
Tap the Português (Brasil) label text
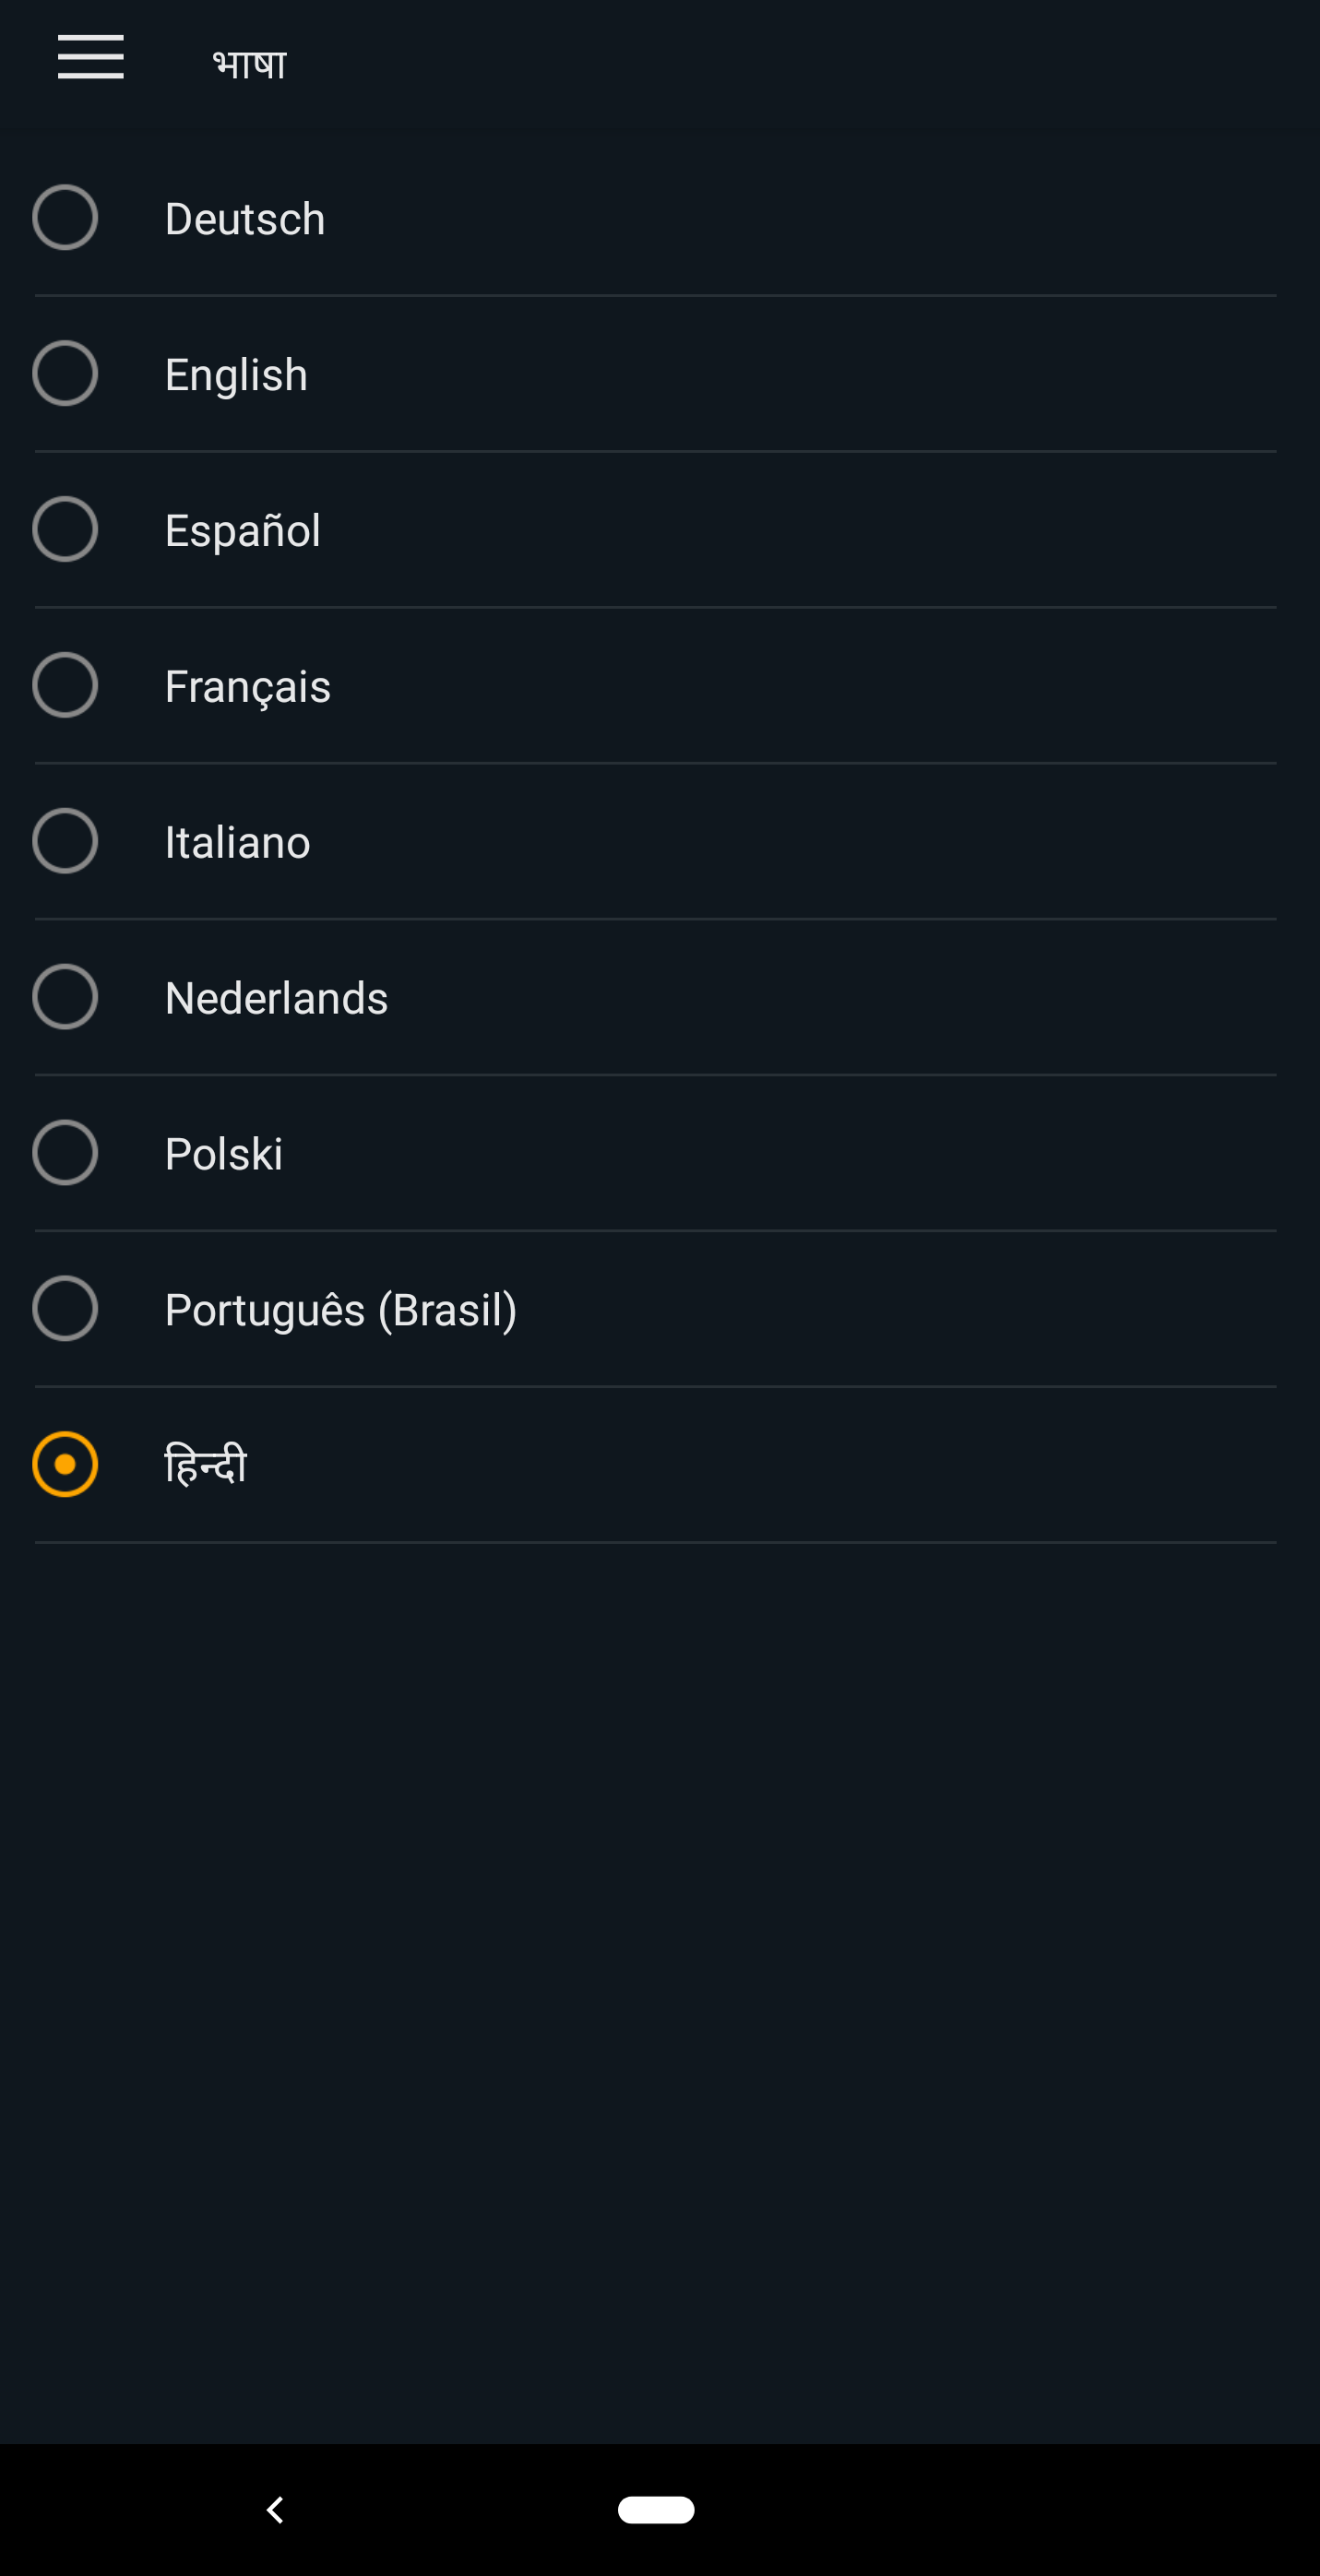click(x=340, y=1310)
